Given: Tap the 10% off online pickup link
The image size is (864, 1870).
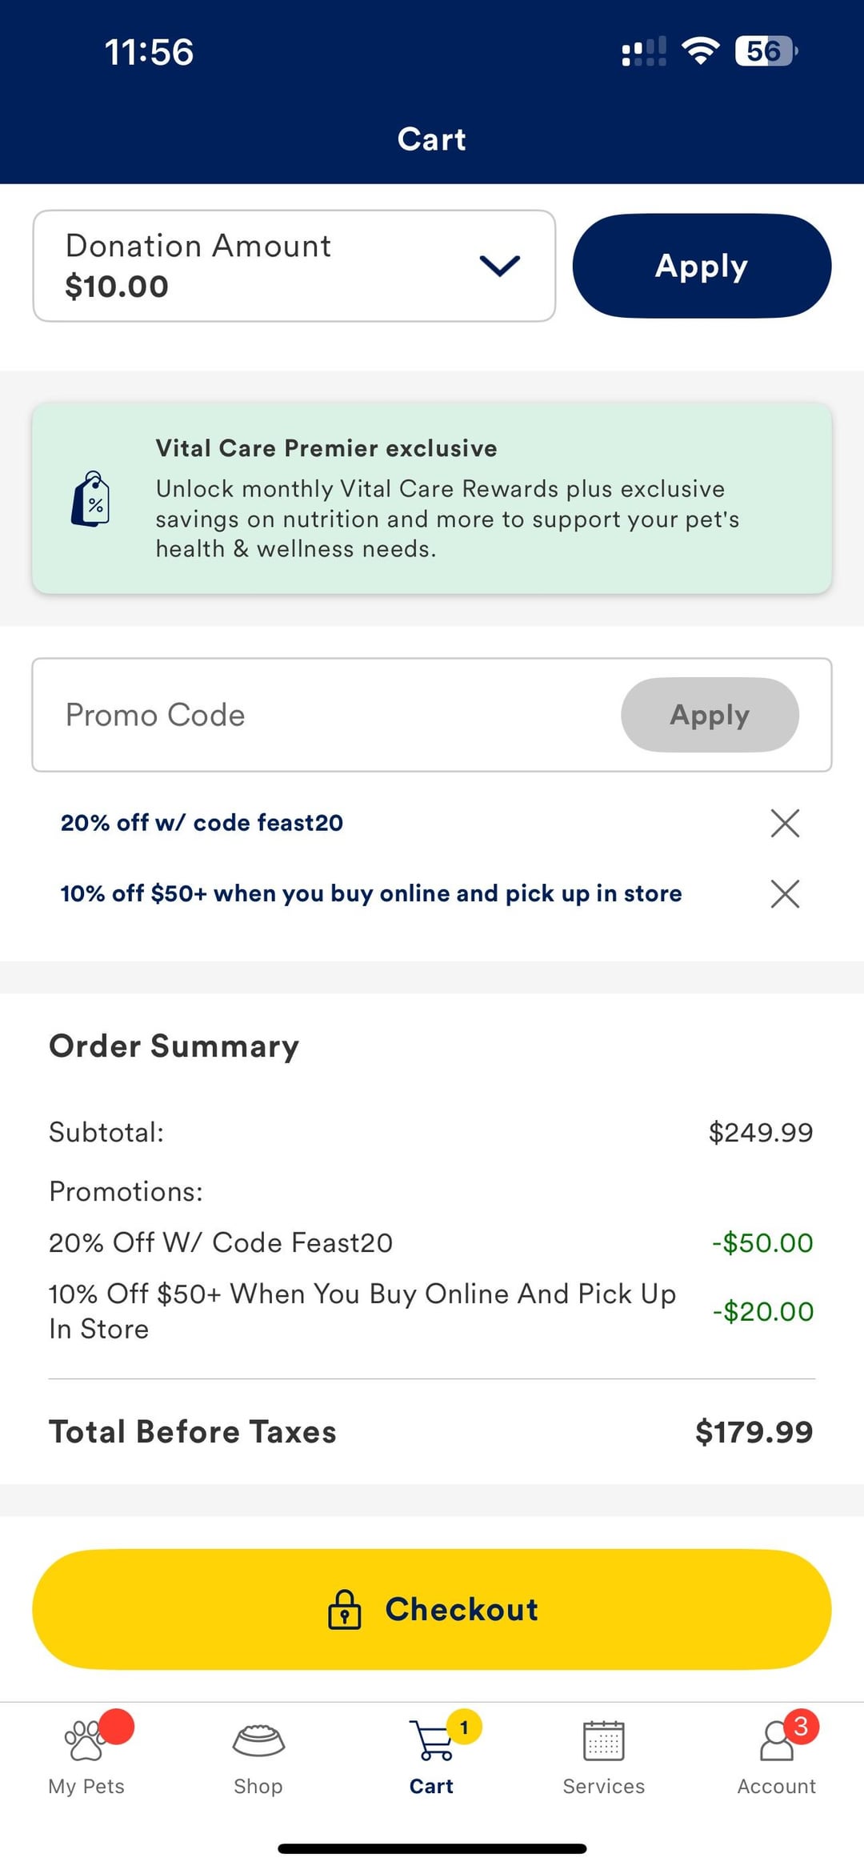Looking at the screenshot, I should click(x=371, y=893).
